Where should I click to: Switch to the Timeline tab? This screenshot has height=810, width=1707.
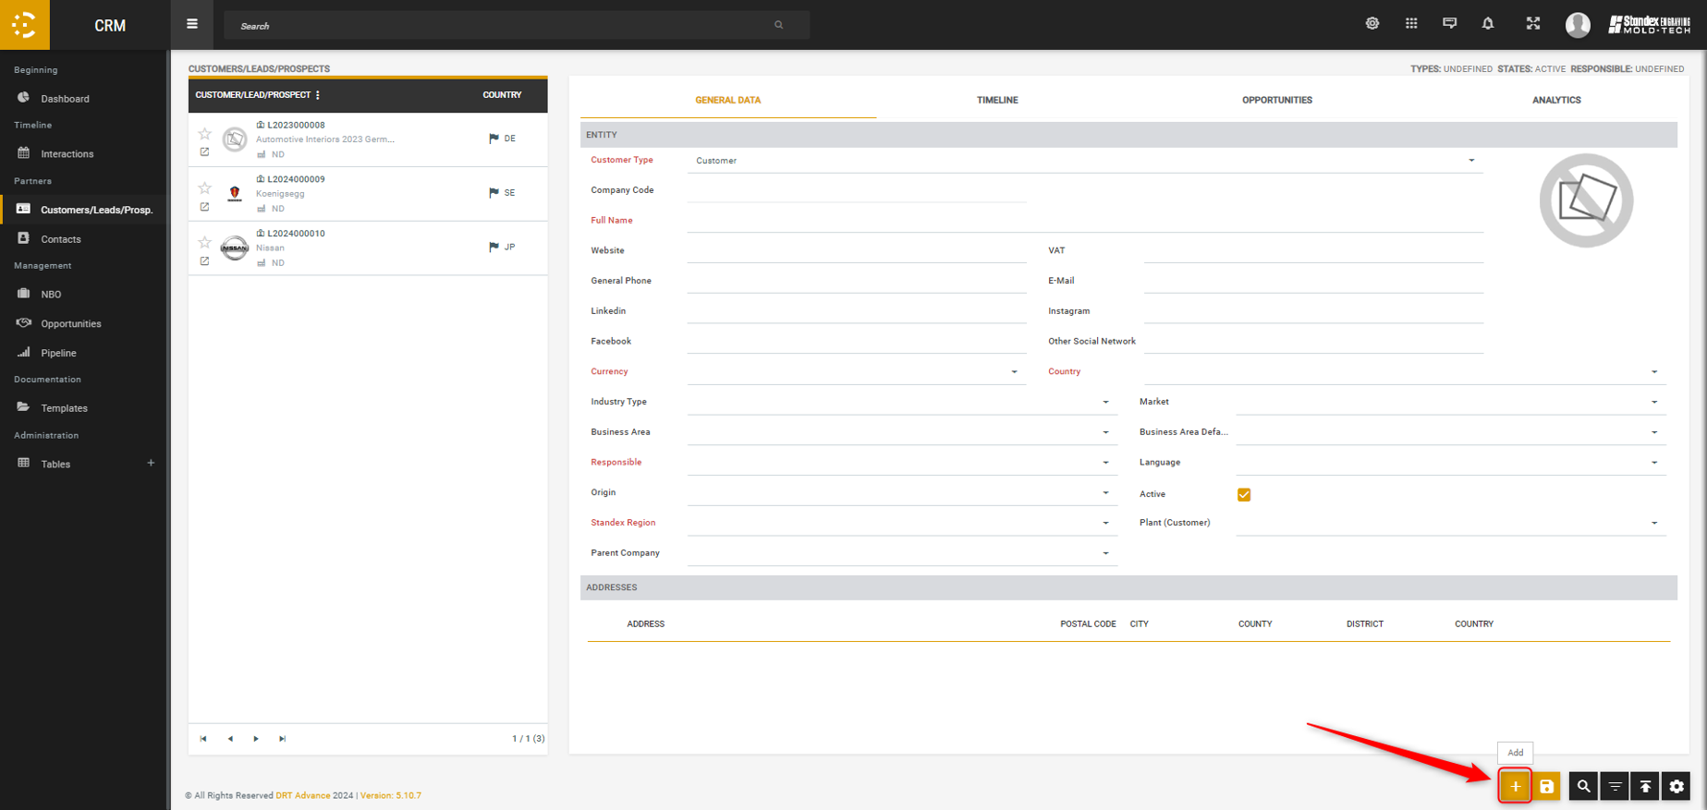click(997, 100)
